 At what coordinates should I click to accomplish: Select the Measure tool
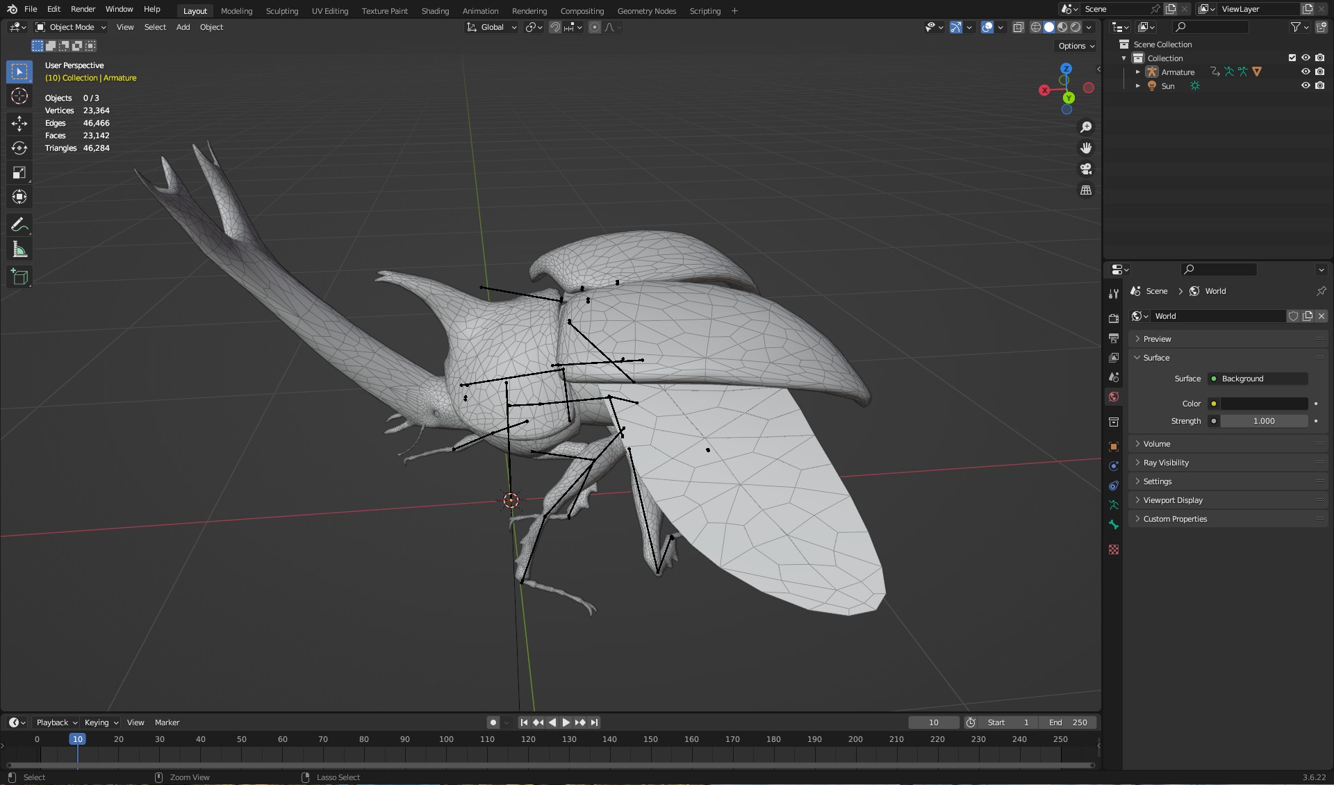19,249
